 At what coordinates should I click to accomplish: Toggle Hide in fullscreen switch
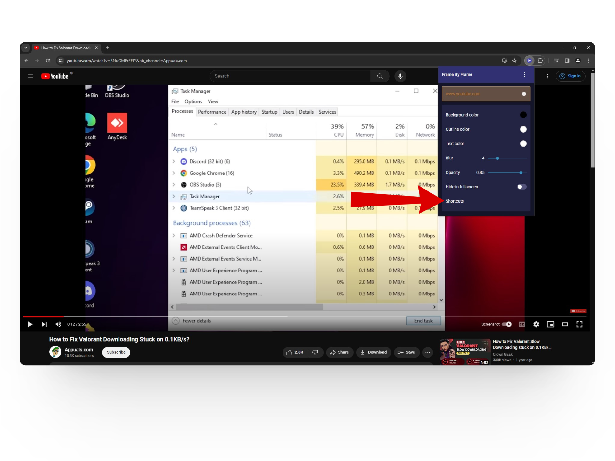click(x=521, y=187)
